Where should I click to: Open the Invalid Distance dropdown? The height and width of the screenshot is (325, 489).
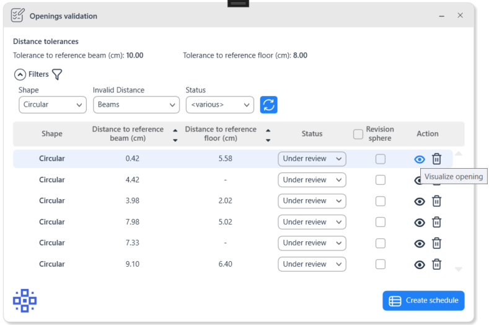click(136, 105)
